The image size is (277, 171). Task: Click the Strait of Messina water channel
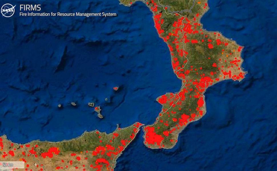(143, 131)
